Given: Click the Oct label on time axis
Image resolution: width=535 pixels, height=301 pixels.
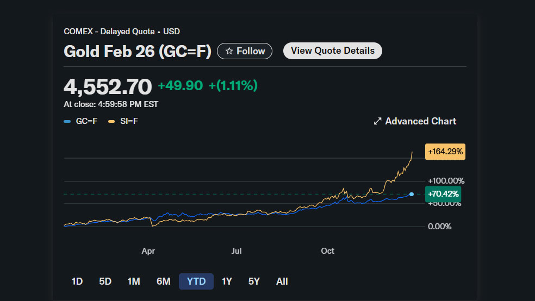Looking at the screenshot, I should (327, 251).
